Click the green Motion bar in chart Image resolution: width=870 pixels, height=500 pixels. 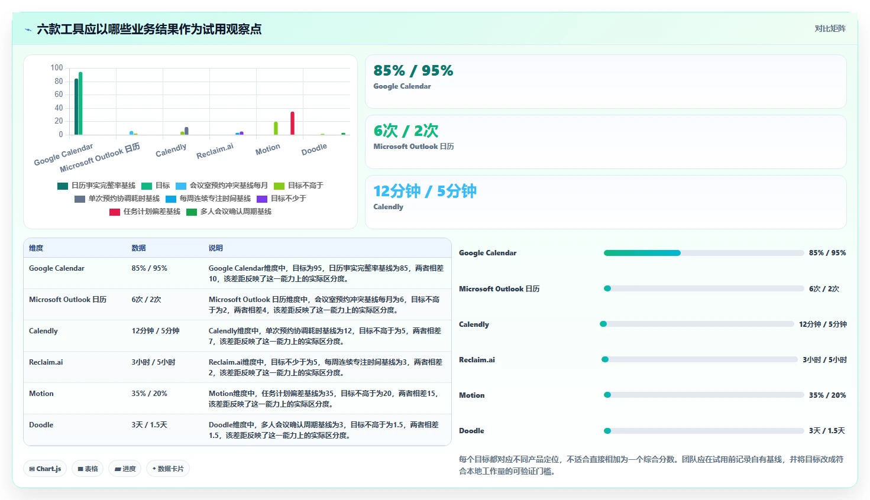coord(276,128)
